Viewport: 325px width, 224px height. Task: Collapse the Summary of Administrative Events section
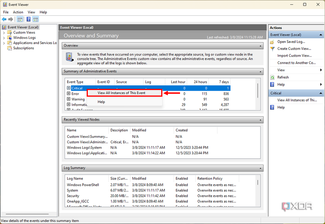click(x=260, y=72)
